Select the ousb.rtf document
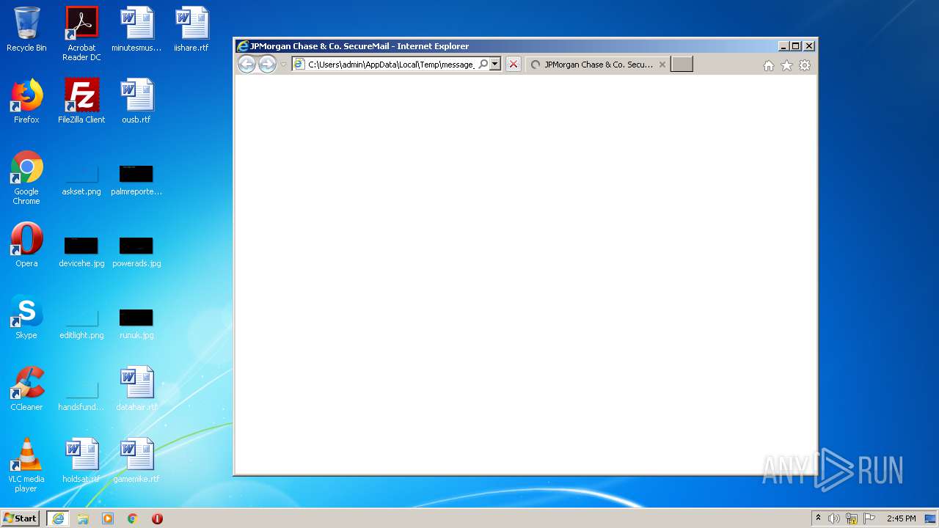The width and height of the screenshot is (939, 528). point(136,101)
